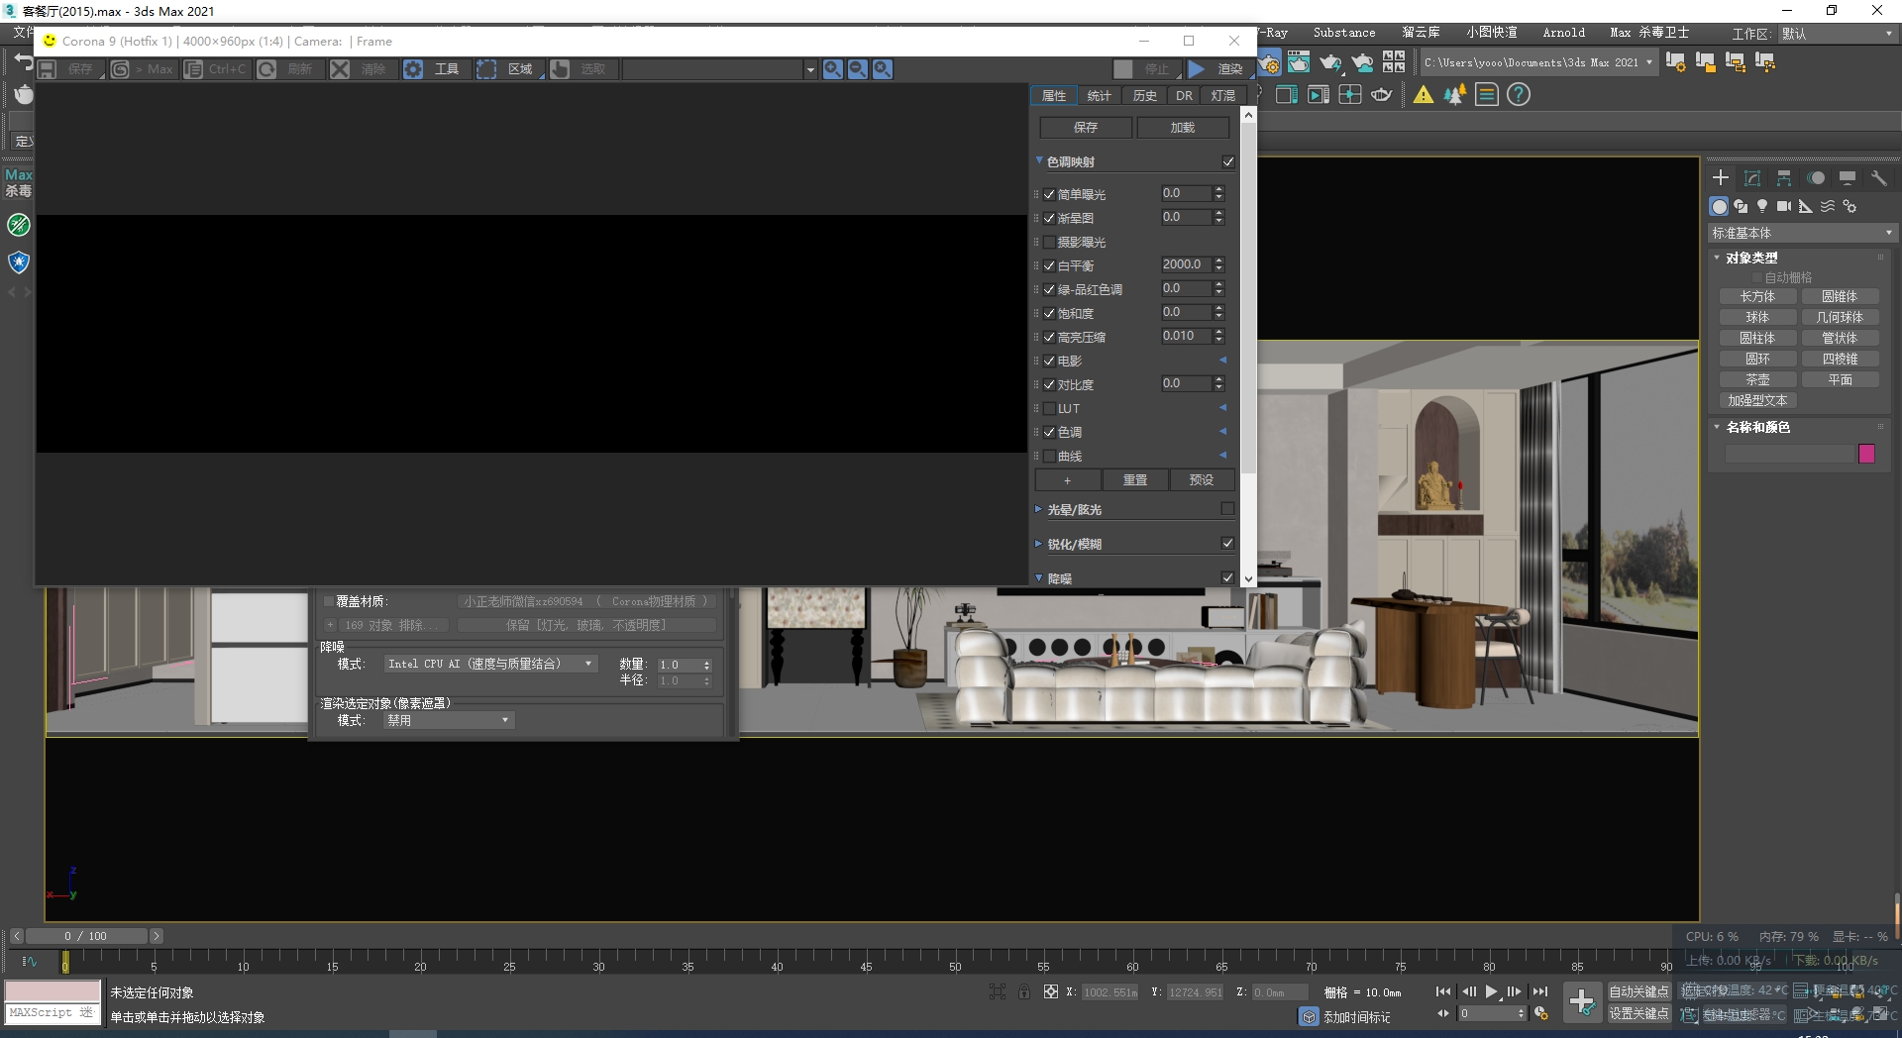Click the 重置 reset button
The width and height of the screenshot is (1902, 1038).
[1135, 480]
